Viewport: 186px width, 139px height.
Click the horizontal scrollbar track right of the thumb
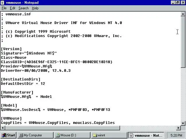pyautogui.click(x=148, y=128)
